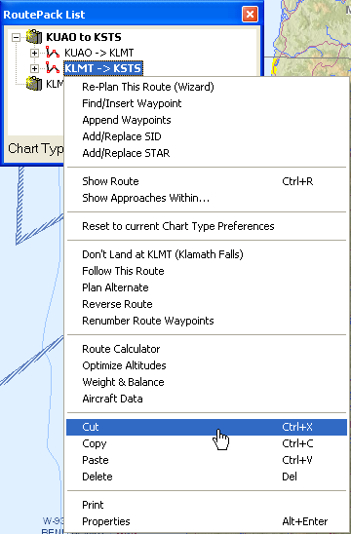Close the RoutePack List panel
This screenshot has height=534, width=351.
click(x=250, y=14)
